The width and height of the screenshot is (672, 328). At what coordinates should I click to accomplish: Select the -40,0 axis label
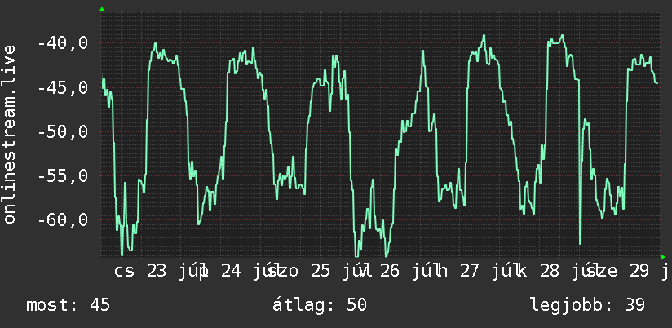[x=63, y=43]
